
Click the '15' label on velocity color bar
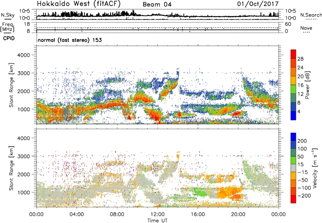300,165
